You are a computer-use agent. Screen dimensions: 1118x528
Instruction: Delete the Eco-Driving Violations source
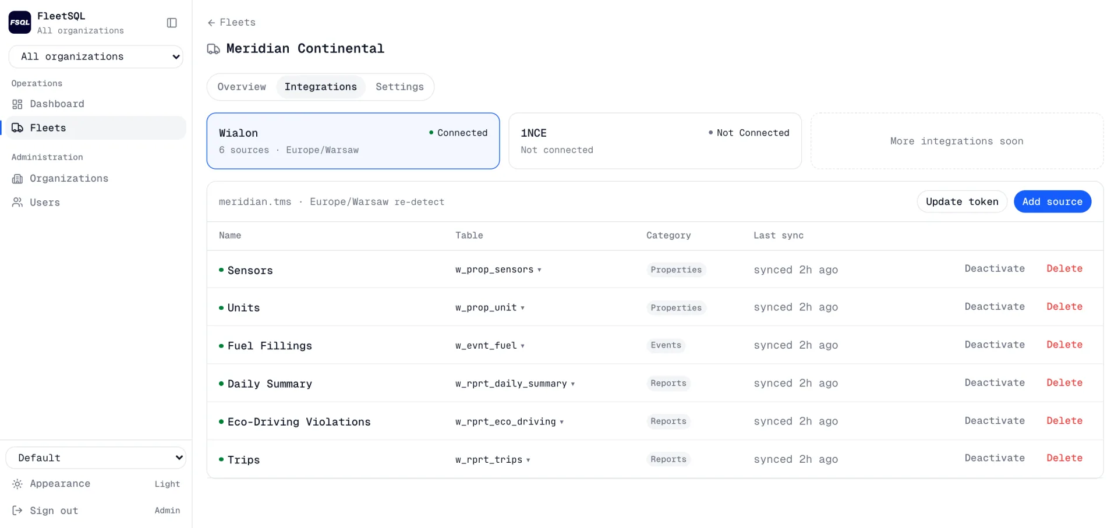click(x=1064, y=421)
